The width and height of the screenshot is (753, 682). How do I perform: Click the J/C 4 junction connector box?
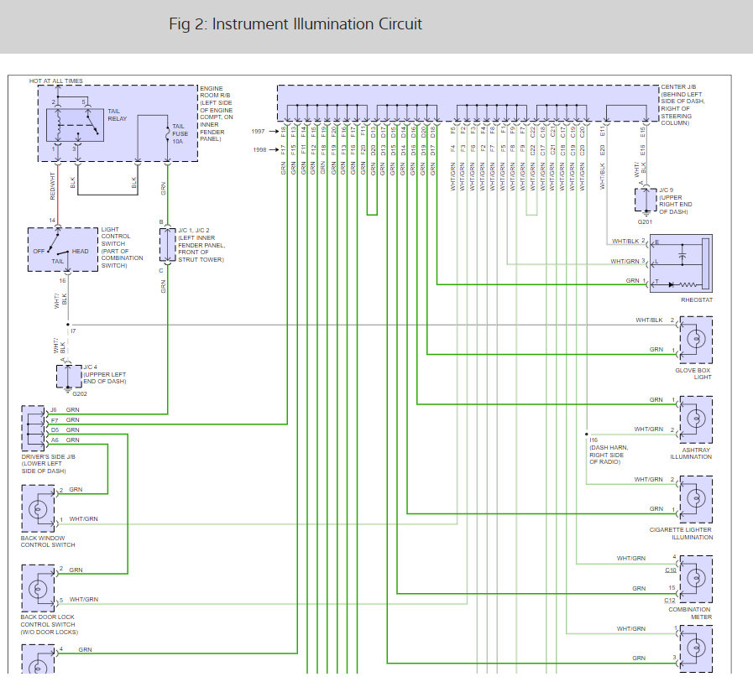coord(69,377)
